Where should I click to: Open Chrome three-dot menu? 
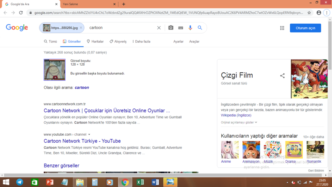coord(327,13)
